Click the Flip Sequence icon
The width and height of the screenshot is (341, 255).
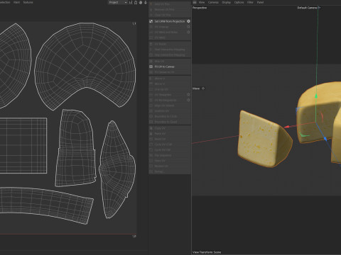tap(151, 155)
